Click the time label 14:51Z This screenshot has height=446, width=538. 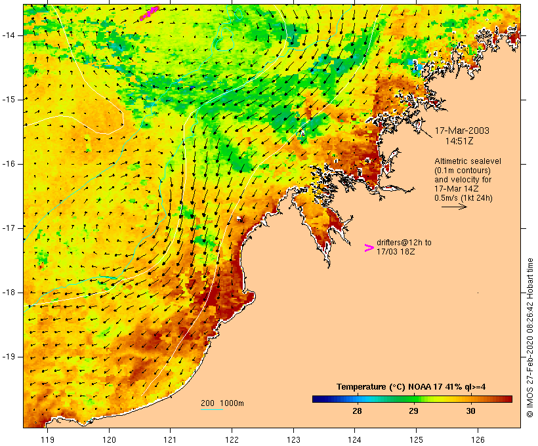[x=459, y=141]
